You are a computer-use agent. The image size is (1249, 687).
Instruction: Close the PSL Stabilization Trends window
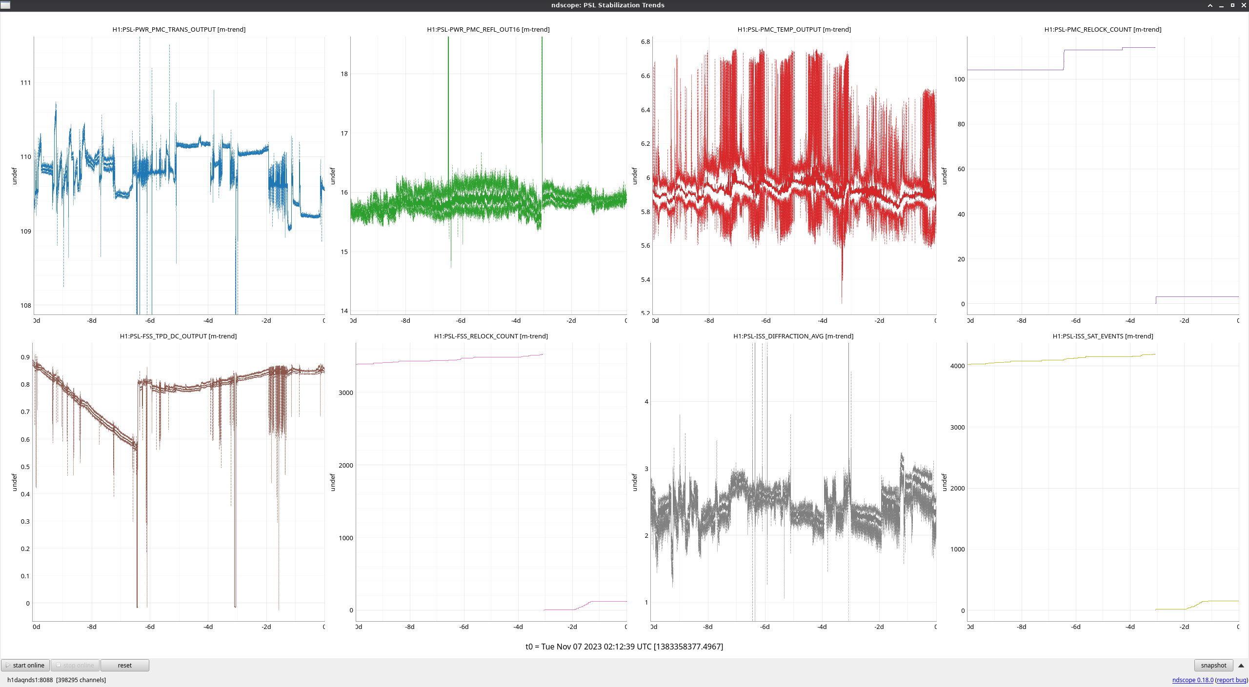click(x=1243, y=5)
